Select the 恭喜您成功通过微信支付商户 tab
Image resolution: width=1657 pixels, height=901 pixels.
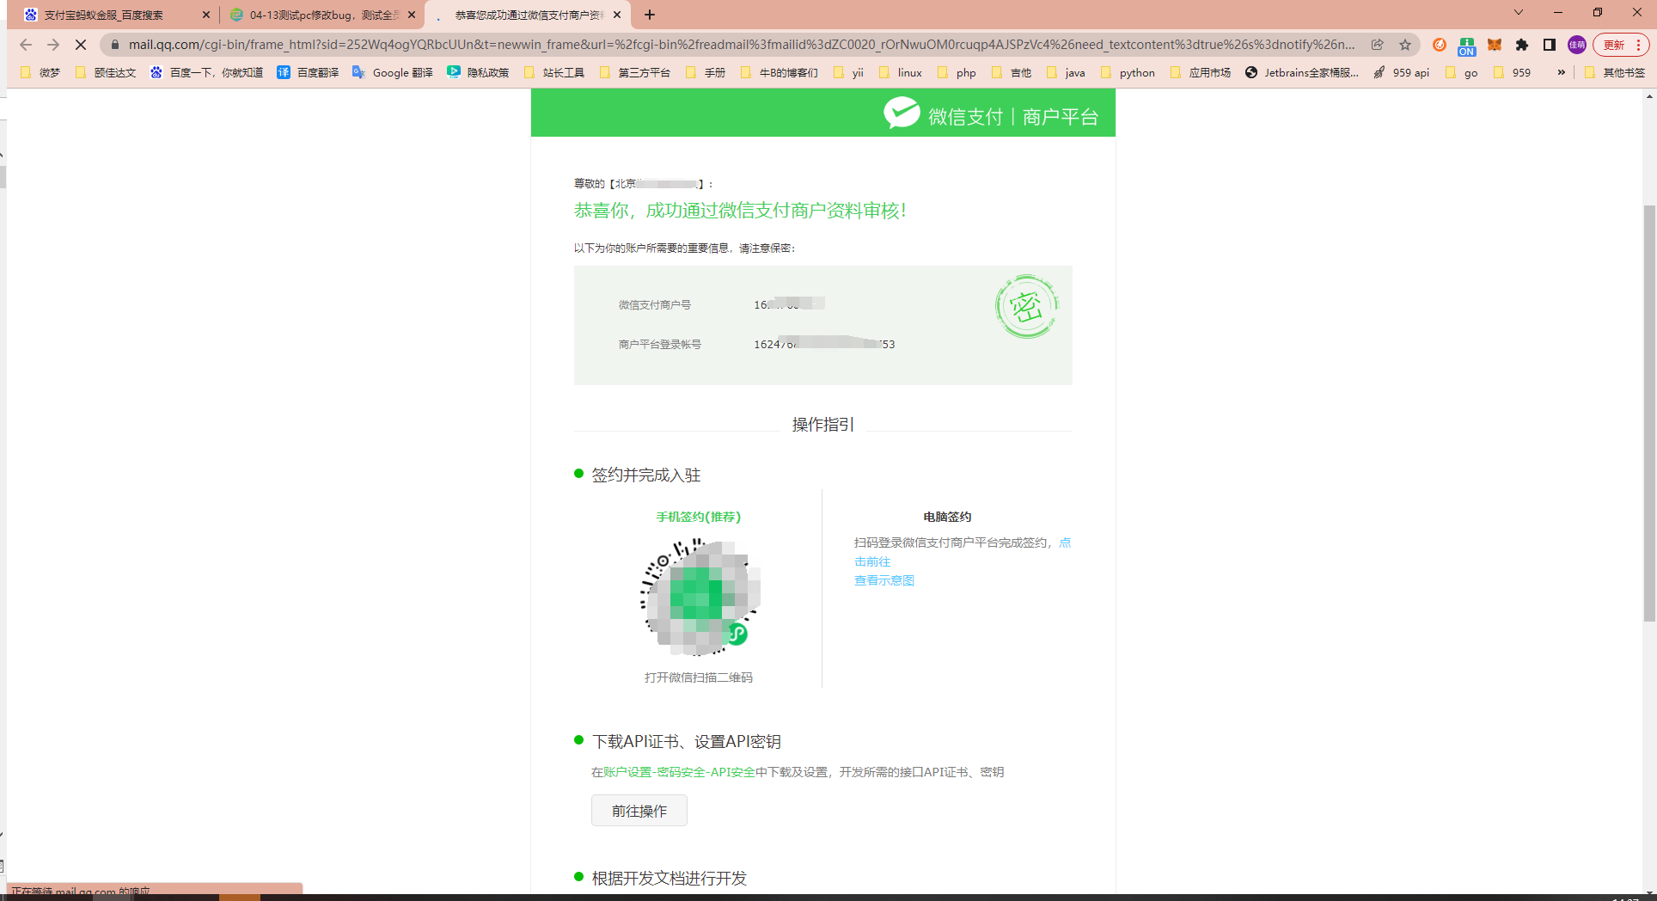tap(528, 15)
